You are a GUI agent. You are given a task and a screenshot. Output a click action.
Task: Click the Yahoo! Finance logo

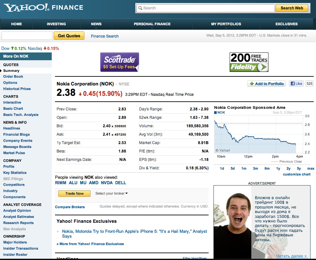click(43, 7)
